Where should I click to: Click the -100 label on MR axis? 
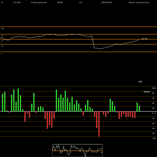pyautogui.click(x=154, y=138)
